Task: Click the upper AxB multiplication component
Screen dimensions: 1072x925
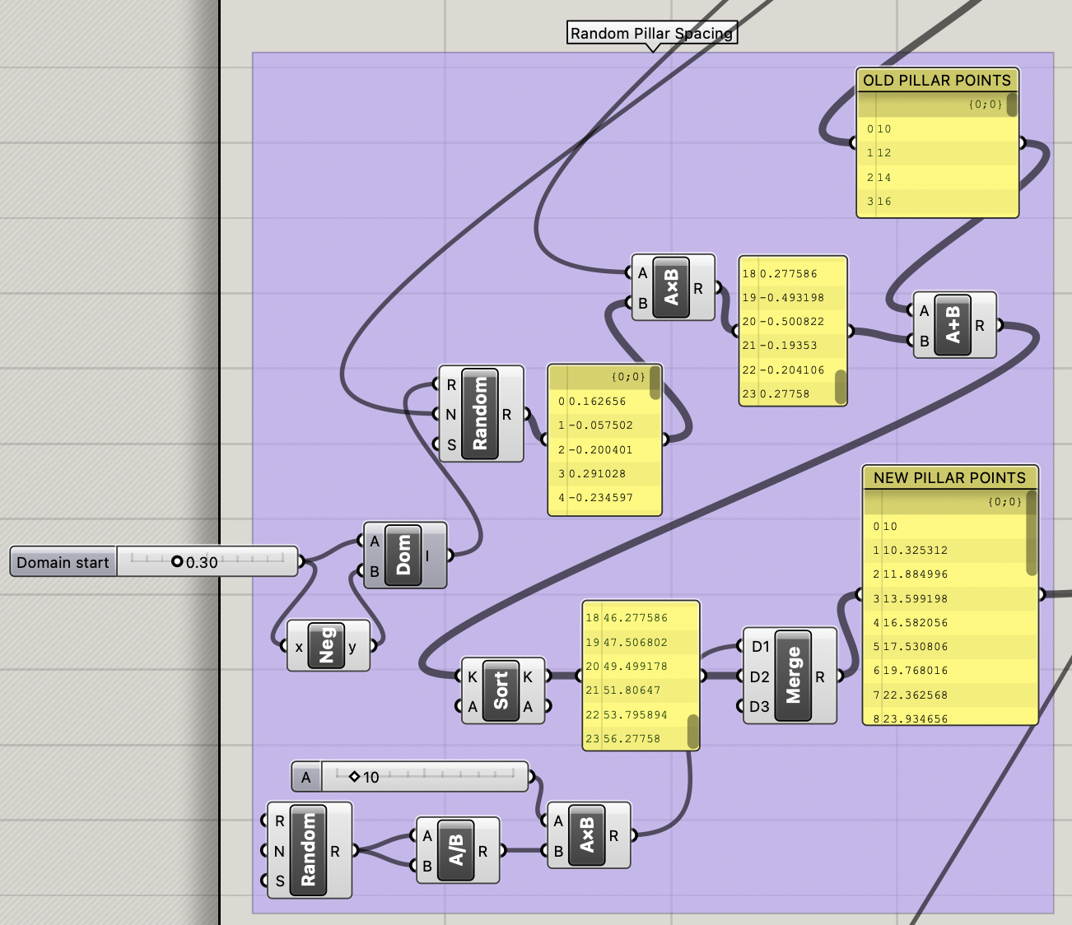Action: coord(672,287)
